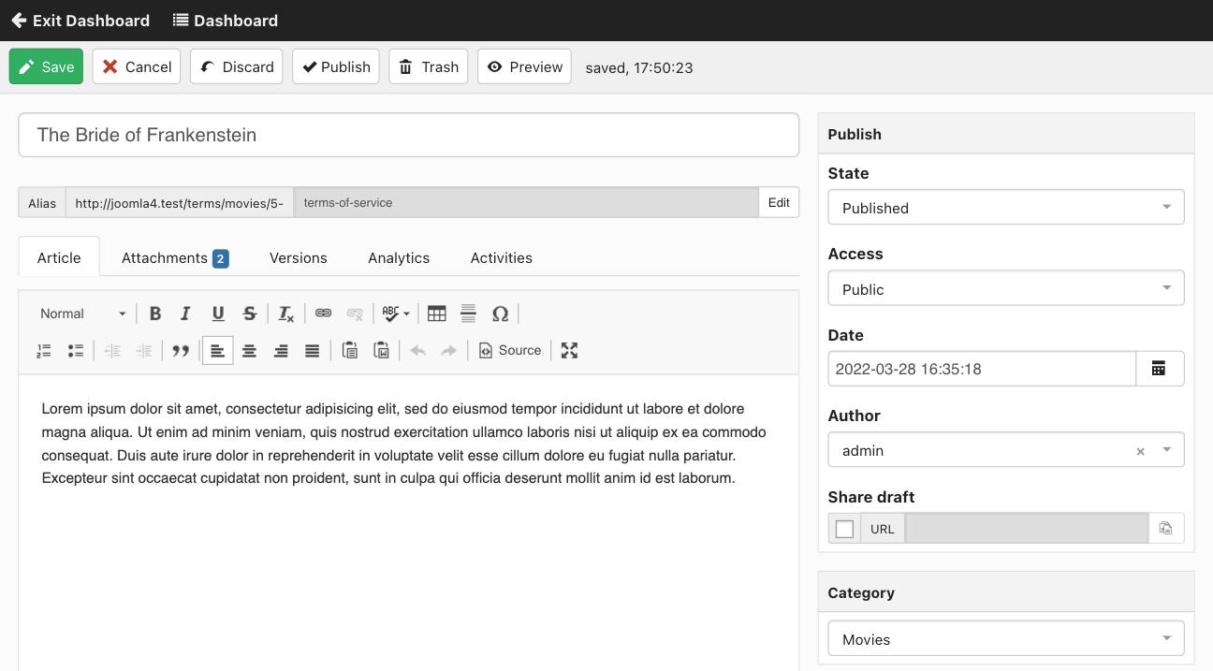Apply italic formatting icon
Screen dimensions: 1213x671
click(185, 314)
